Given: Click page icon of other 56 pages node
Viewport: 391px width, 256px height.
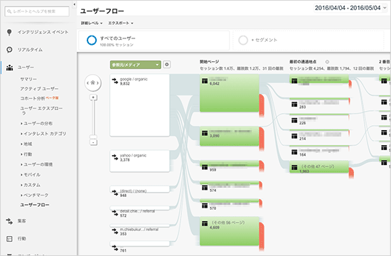Looking at the screenshot, I should pyautogui.click(x=205, y=223).
